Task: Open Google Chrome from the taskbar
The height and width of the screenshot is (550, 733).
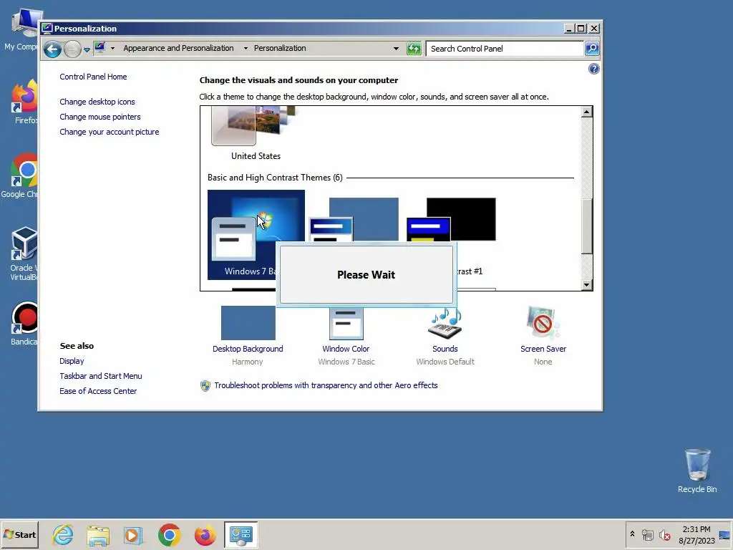Action: click(x=169, y=534)
